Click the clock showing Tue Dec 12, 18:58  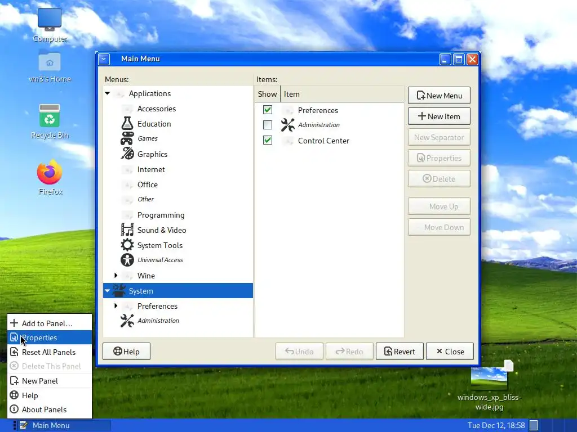click(496, 425)
